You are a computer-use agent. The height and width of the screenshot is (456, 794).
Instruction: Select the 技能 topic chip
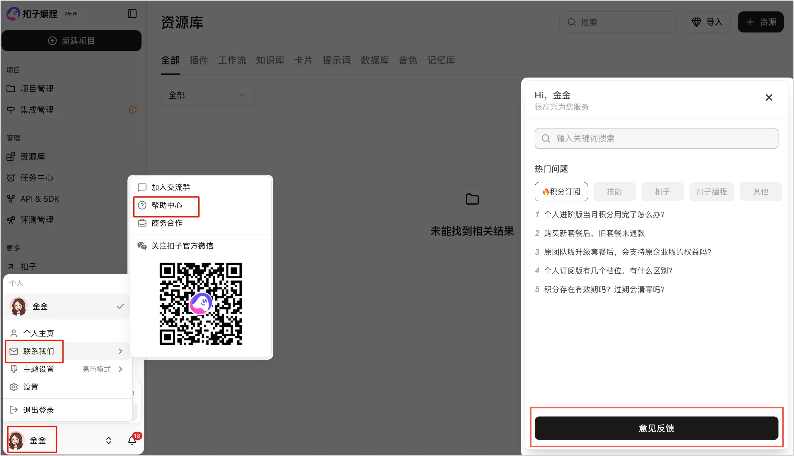point(614,191)
